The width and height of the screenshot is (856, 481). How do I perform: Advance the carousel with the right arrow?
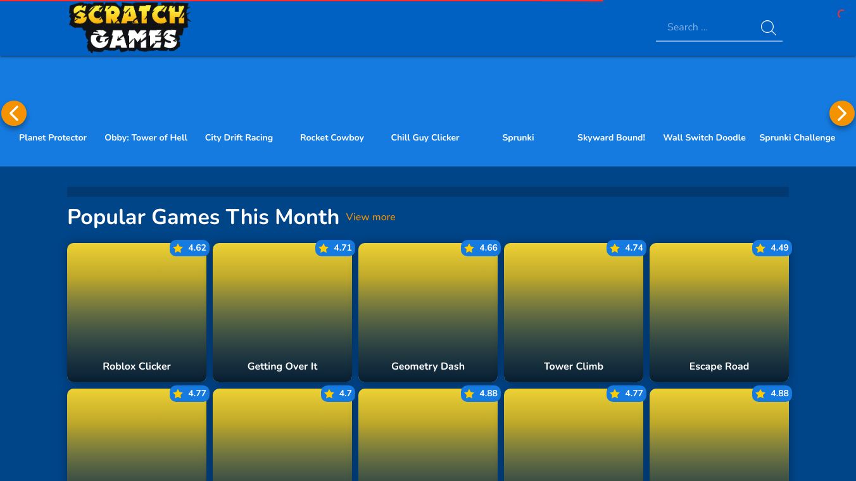click(x=842, y=113)
